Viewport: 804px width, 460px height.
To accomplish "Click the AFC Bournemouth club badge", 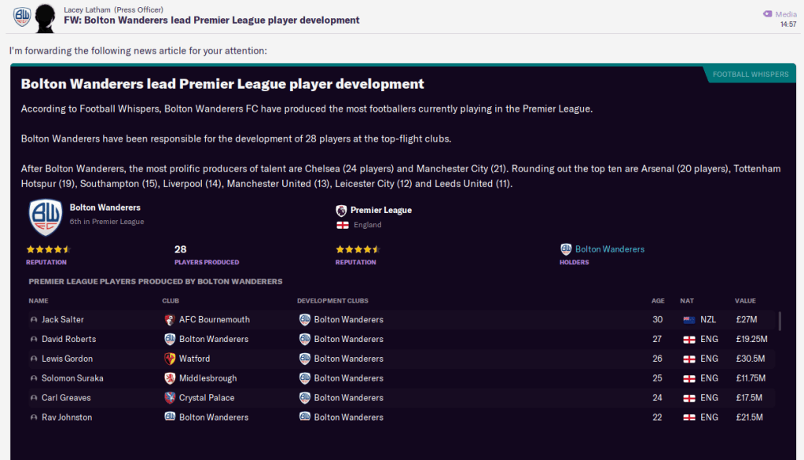I will [169, 320].
